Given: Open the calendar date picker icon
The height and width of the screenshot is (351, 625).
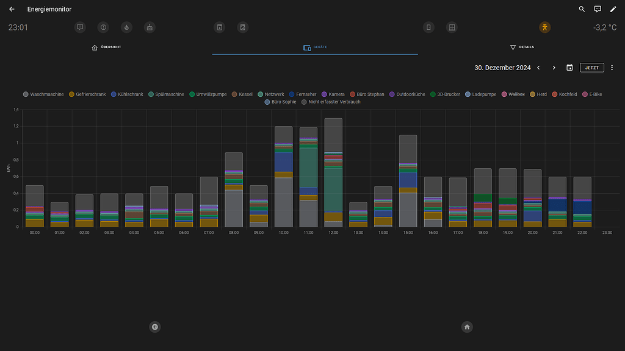Looking at the screenshot, I should click(x=569, y=68).
